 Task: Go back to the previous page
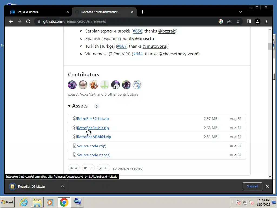click(x=11, y=21)
